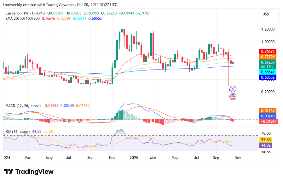
Task: Click the red 0.76676 EMA price label
Action: point(267,51)
